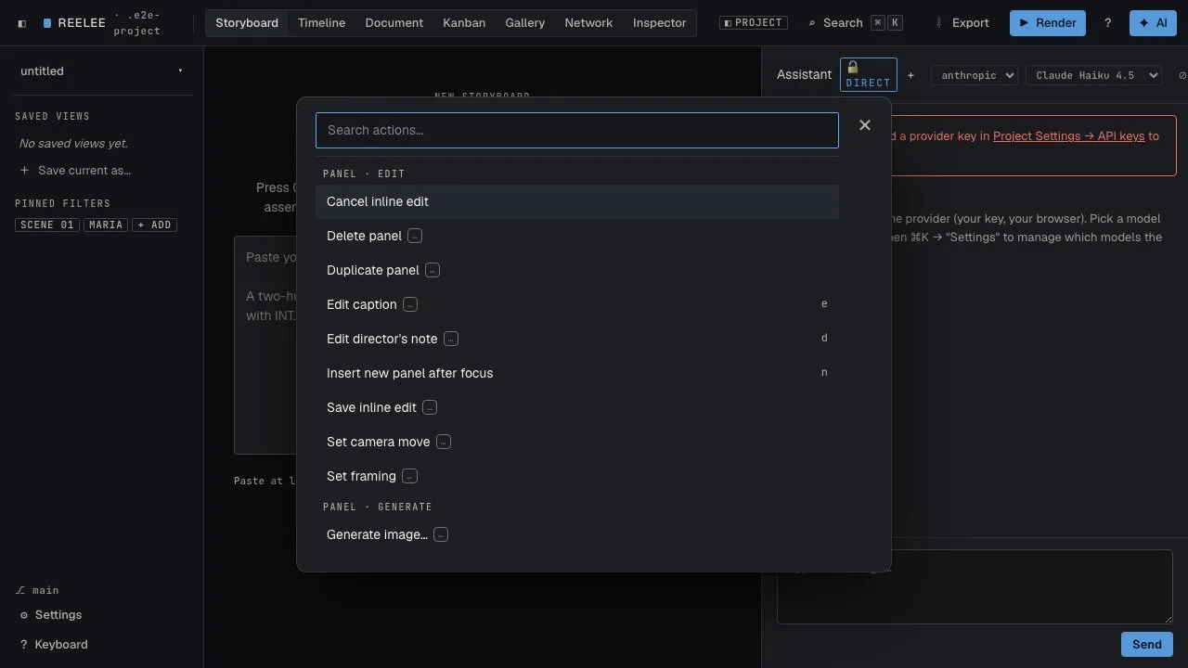The height and width of the screenshot is (668, 1188).
Task: Click the K key badge next to Search
Action: point(895,23)
